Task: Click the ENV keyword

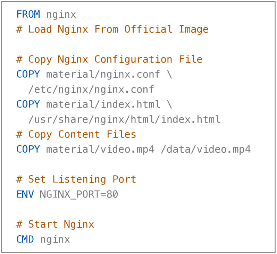Action: click(x=25, y=194)
